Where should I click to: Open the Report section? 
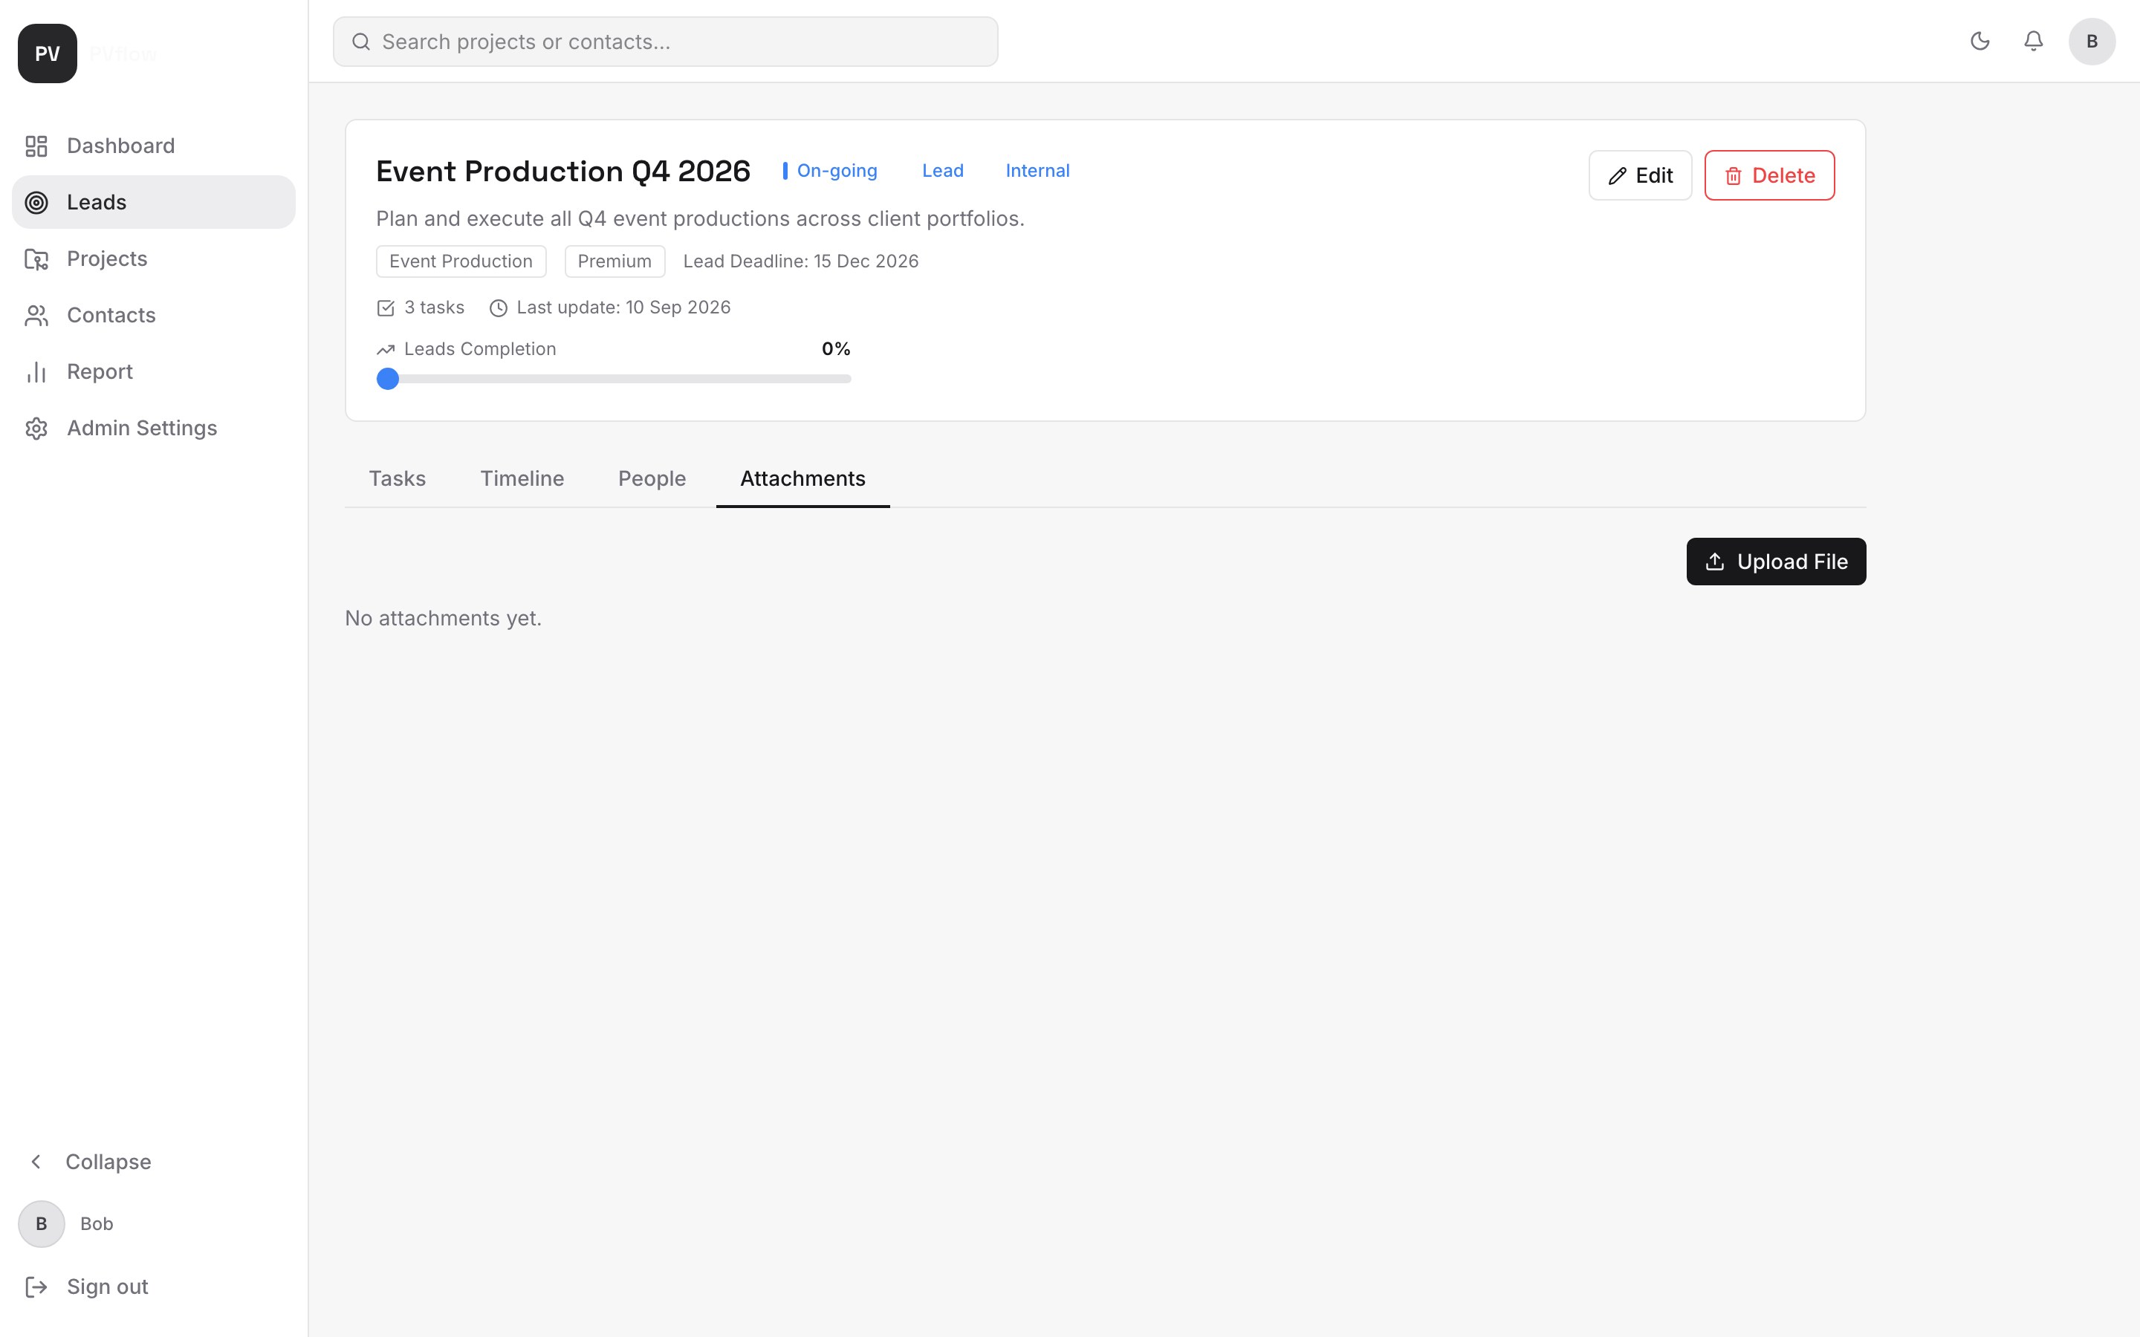click(x=154, y=371)
